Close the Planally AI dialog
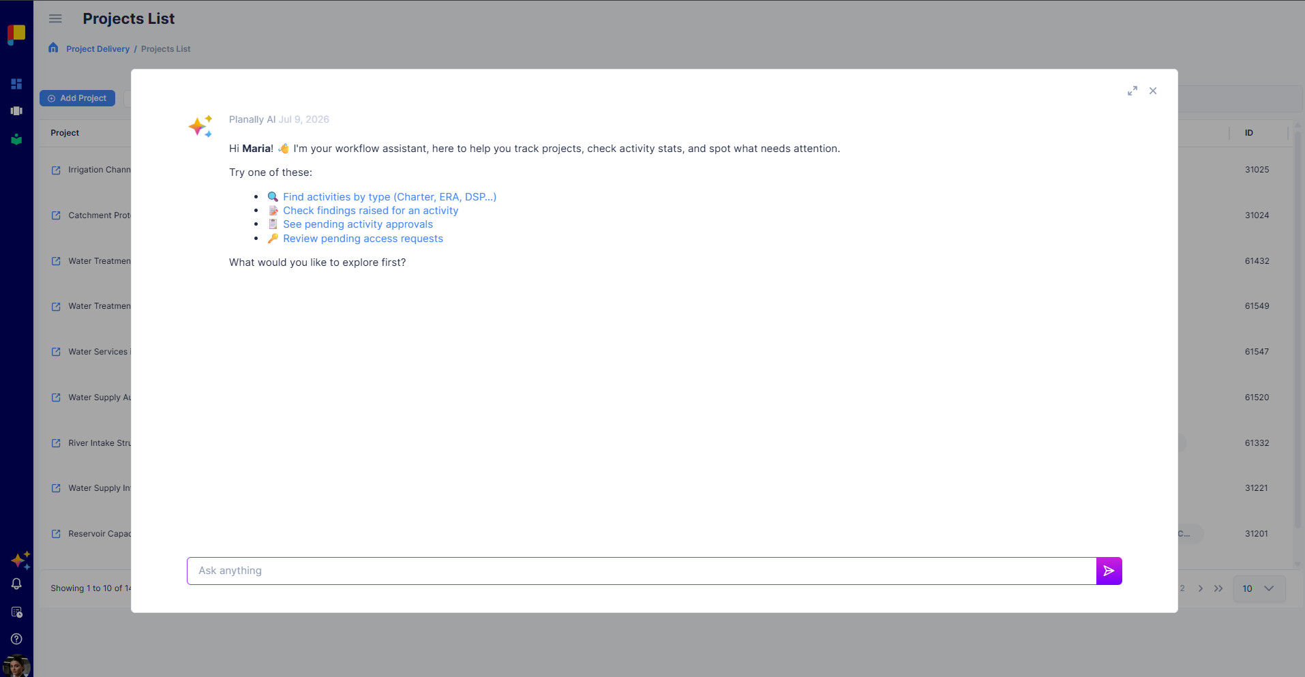This screenshot has height=677, width=1305. point(1153,91)
